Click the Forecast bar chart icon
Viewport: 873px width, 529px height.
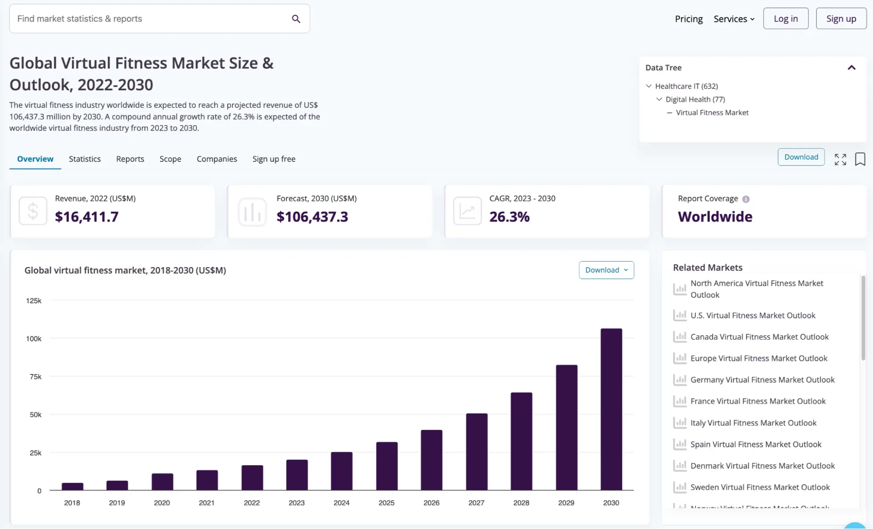[x=252, y=212]
